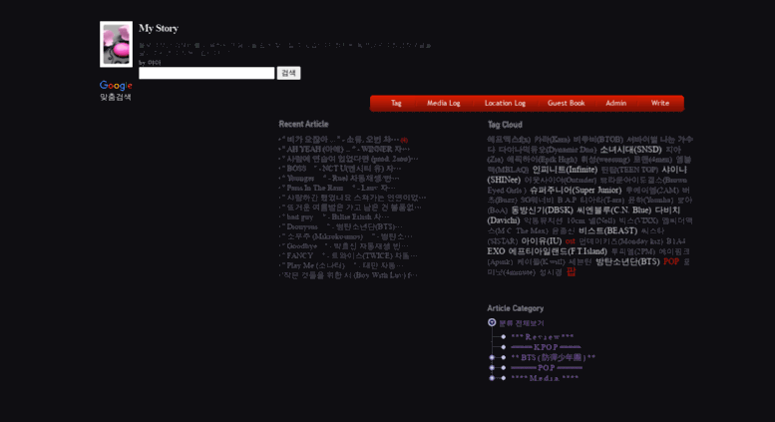775x422 pixels.
Task: Open the Younger Ruel recent article
Action: (x=340, y=179)
